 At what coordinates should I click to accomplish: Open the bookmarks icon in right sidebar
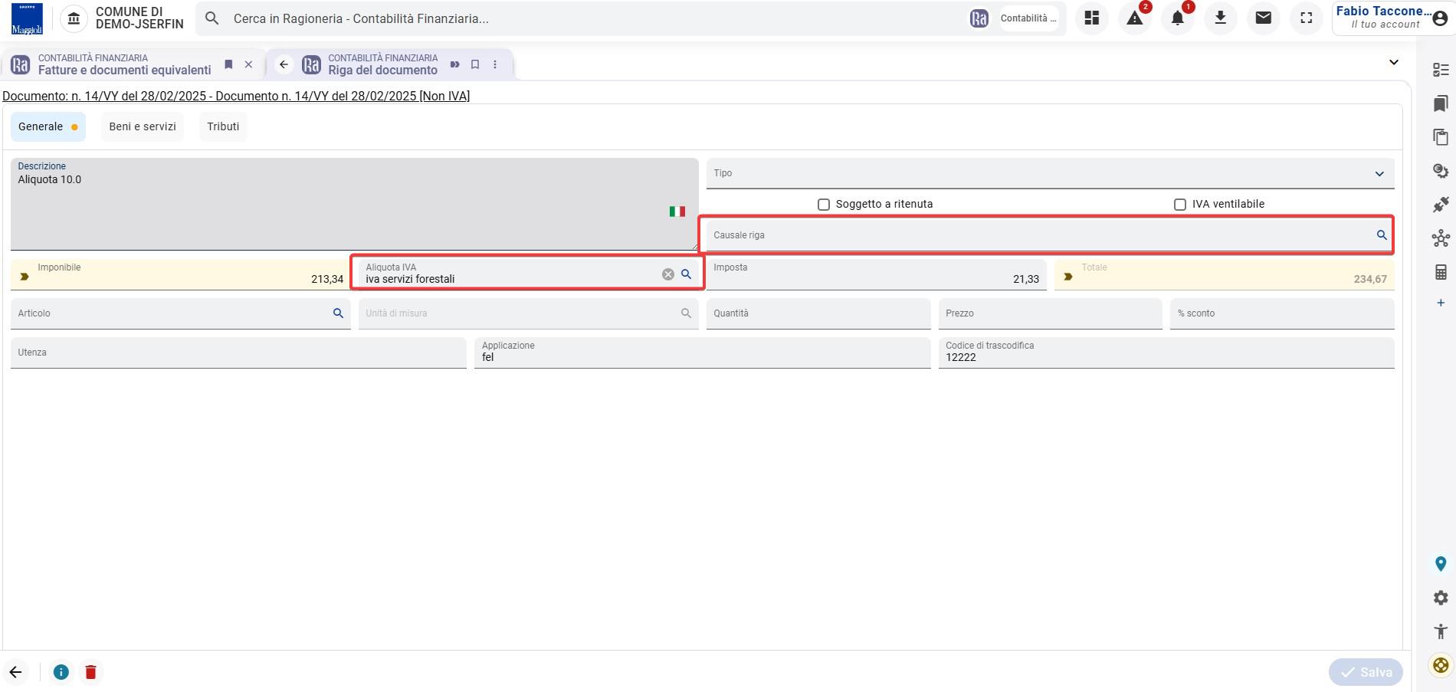(x=1441, y=103)
